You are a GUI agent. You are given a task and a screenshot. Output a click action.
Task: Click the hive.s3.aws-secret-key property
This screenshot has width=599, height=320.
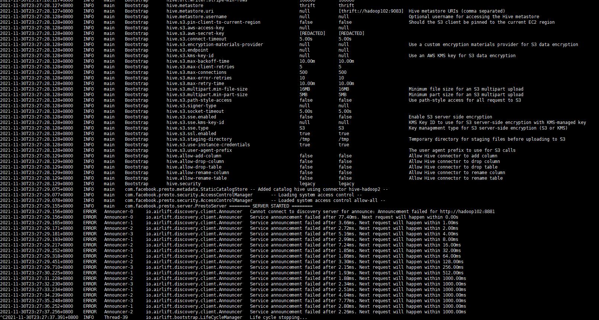point(195,33)
